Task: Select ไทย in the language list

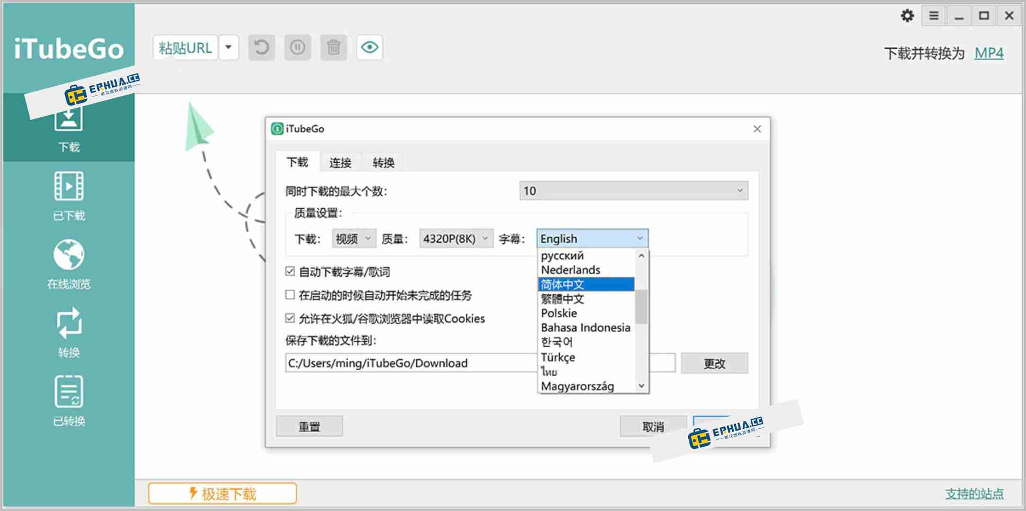Action: (x=587, y=372)
